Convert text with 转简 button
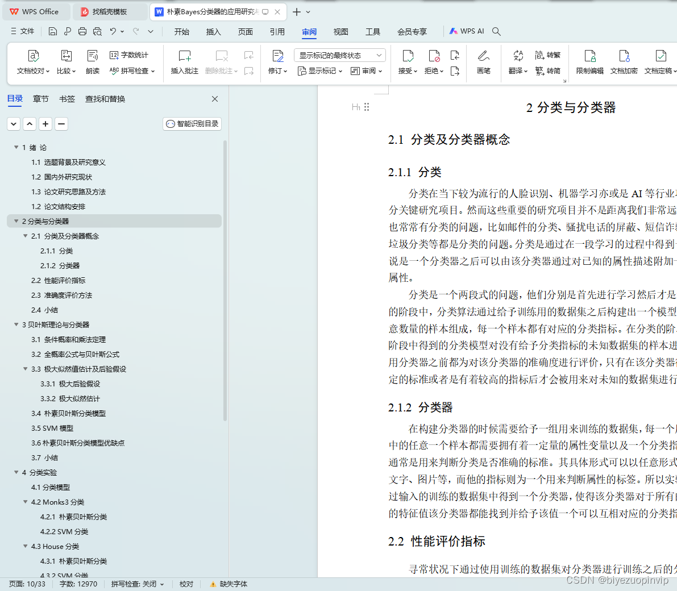Screen dimensions: 677x591 (x=547, y=71)
